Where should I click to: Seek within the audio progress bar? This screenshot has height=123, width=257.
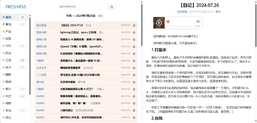[179, 26]
